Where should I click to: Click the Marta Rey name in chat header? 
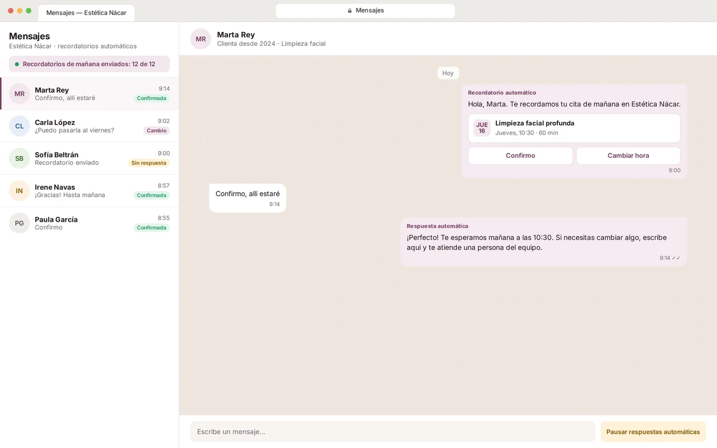tap(236, 35)
